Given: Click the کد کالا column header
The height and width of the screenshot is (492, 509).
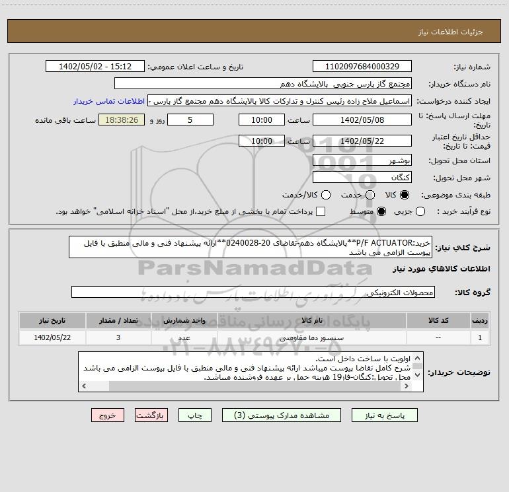Looking at the screenshot, I should coord(438,320).
